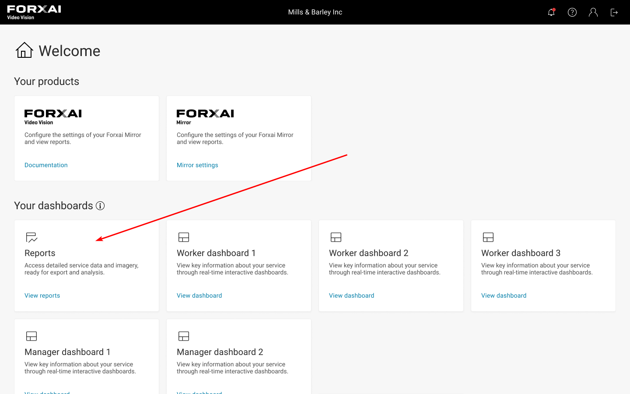Open the Documentation link
Image resolution: width=630 pixels, height=394 pixels.
pyautogui.click(x=46, y=165)
